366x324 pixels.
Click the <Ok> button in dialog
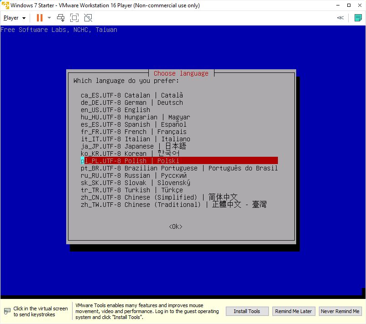coord(175,226)
